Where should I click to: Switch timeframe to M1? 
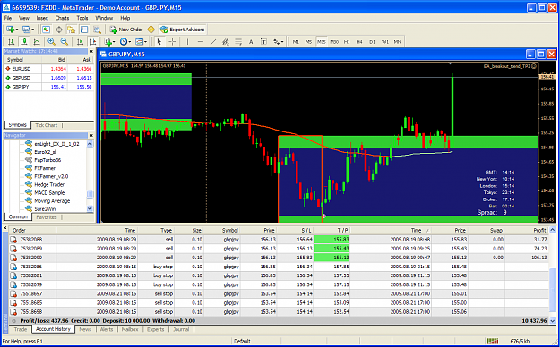[296, 42]
